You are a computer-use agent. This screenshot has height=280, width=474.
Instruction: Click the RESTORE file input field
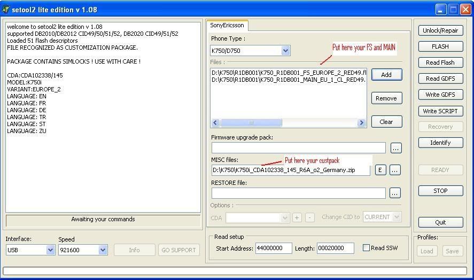[x=298, y=193]
